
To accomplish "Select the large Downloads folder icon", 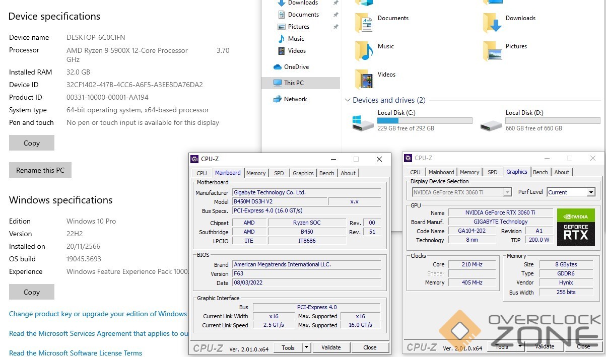I will [492, 22].
